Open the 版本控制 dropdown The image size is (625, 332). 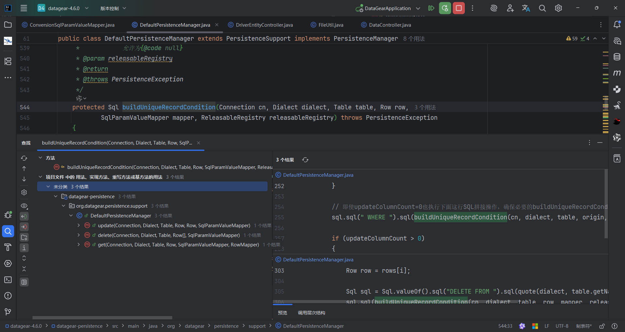(x=113, y=8)
